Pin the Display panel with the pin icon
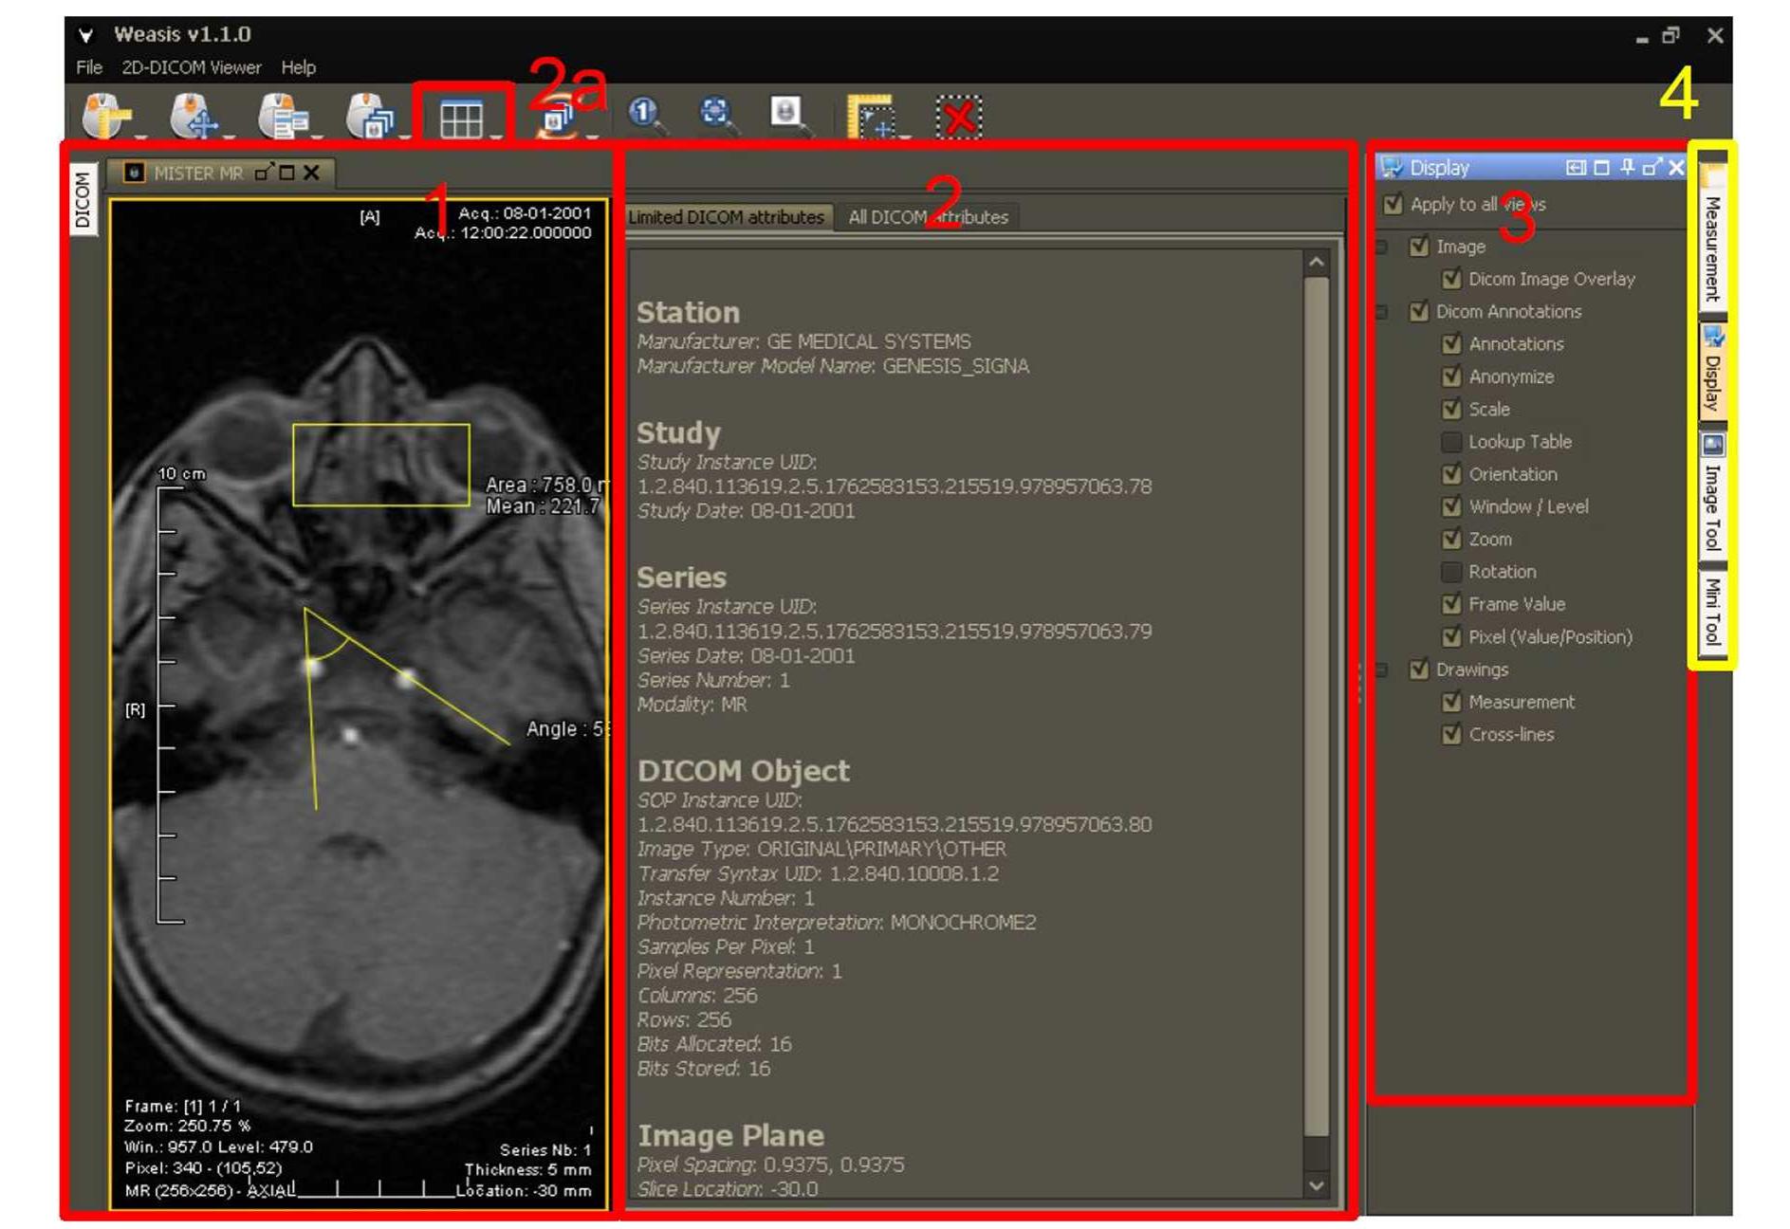The height and width of the screenshot is (1229, 1790). 1627,168
